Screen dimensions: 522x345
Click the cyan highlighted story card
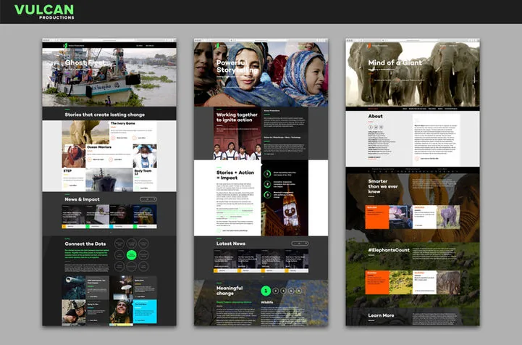tap(145, 312)
